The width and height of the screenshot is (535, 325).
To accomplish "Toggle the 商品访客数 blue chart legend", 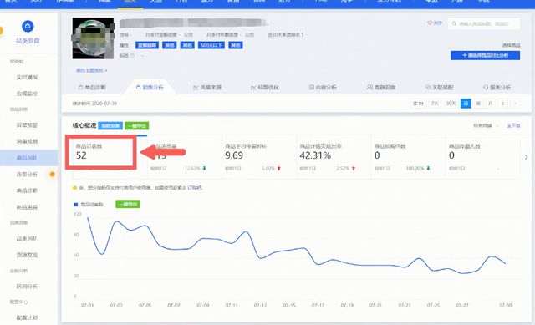I will pyautogui.click(x=89, y=205).
